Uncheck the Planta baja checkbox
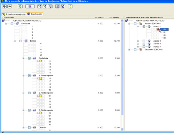 [x=29, y=58]
